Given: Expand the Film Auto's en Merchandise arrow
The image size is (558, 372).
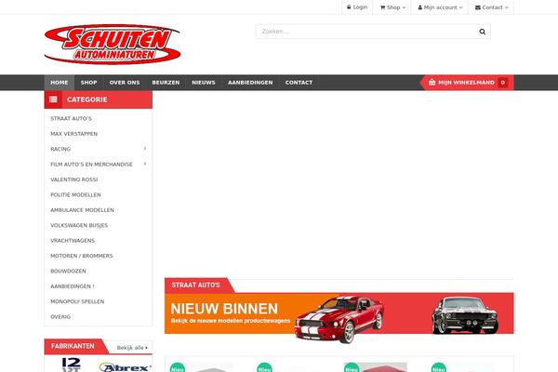Looking at the screenshot, I should [145, 164].
